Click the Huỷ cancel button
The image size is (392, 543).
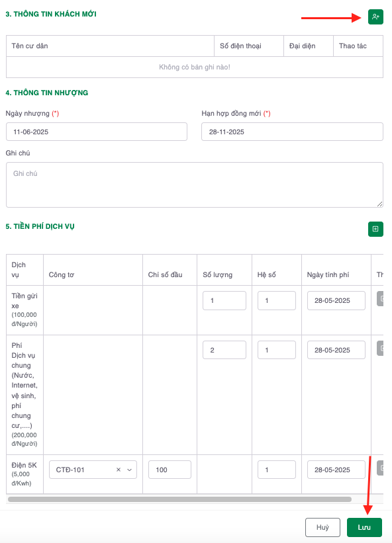[x=322, y=527]
